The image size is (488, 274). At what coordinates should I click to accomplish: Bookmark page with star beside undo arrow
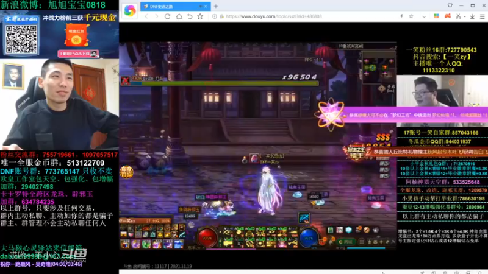200,16
